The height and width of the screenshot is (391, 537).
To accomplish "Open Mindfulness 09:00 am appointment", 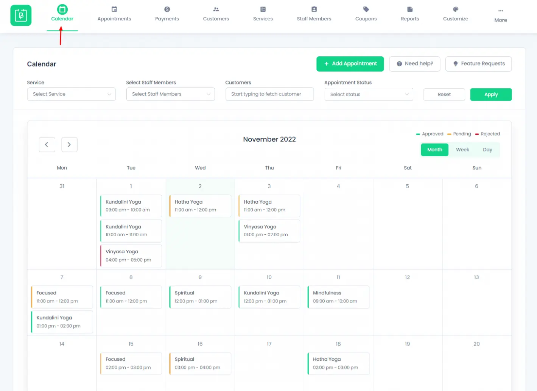I will point(338,297).
